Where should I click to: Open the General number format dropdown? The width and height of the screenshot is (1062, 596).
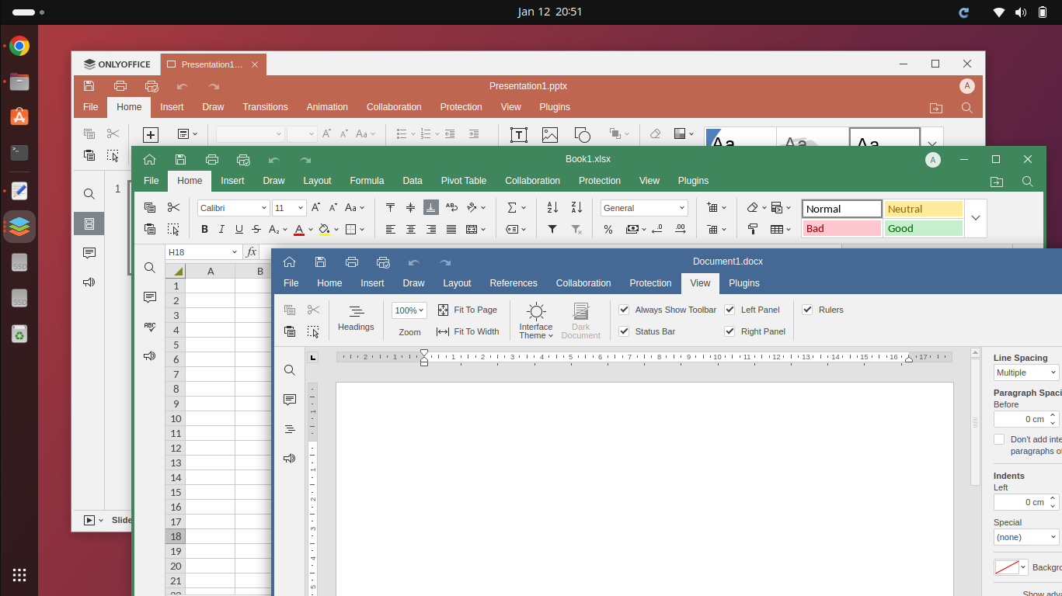click(x=643, y=207)
